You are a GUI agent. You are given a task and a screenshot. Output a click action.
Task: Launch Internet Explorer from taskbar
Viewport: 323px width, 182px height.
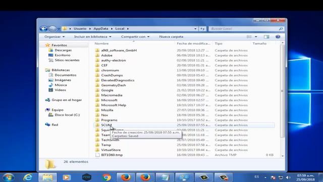pyautogui.click(x=28, y=177)
